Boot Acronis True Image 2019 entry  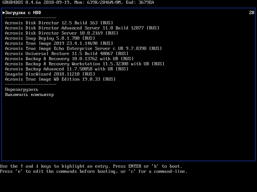(59, 43)
